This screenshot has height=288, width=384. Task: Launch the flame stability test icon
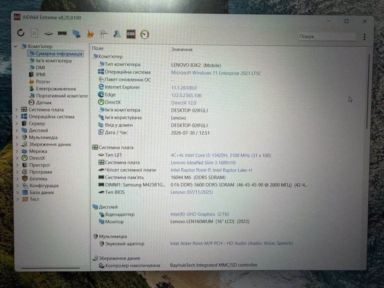tap(90, 33)
